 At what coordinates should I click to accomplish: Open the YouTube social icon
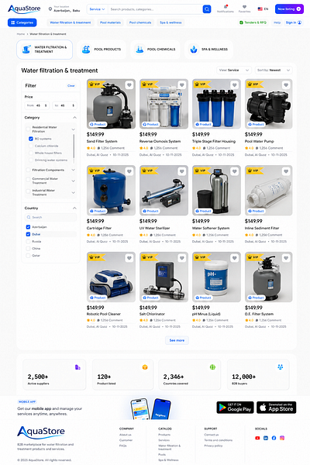pyautogui.click(x=257, y=438)
